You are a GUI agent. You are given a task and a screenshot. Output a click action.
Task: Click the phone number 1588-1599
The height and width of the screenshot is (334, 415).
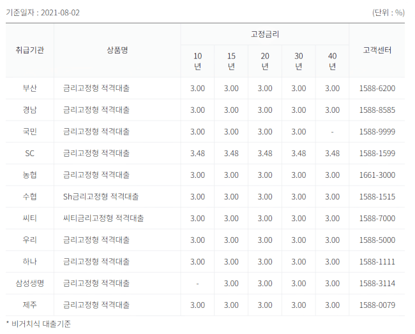[x=377, y=153]
